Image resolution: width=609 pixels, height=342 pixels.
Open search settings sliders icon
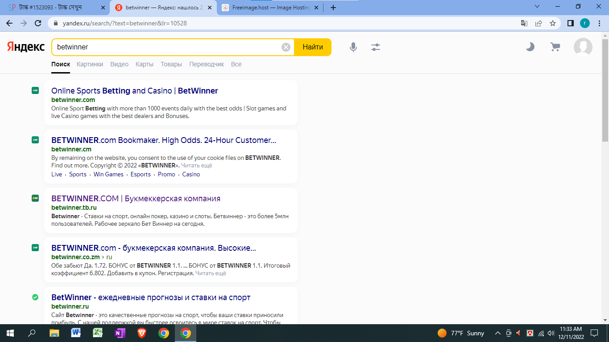pyautogui.click(x=376, y=47)
